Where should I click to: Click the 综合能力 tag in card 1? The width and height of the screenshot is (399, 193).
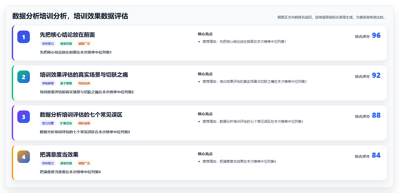coord(48,44)
